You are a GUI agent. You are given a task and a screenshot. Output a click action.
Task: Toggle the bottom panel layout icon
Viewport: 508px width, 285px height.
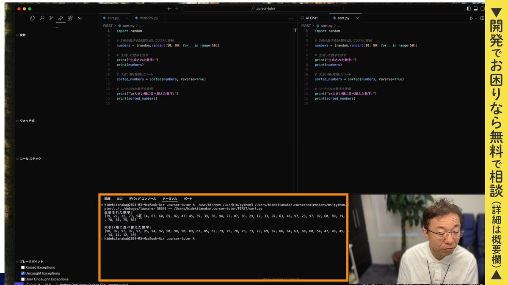click(x=476, y=8)
